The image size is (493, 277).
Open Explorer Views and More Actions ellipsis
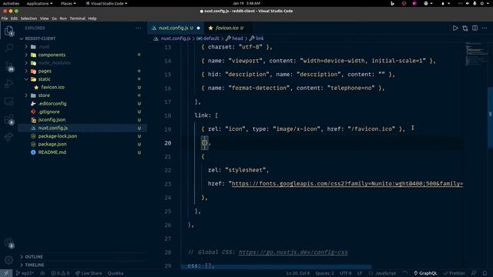pyautogui.click(x=138, y=28)
